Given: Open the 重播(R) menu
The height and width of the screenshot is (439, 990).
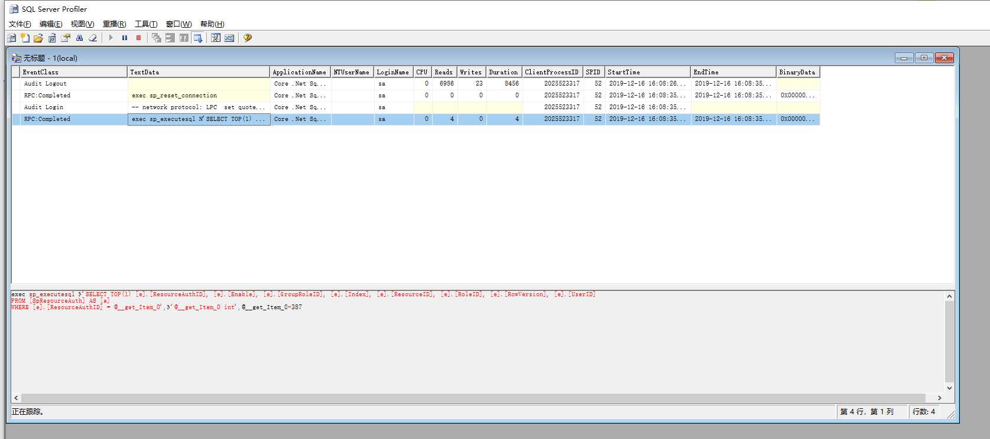Looking at the screenshot, I should pyautogui.click(x=114, y=24).
